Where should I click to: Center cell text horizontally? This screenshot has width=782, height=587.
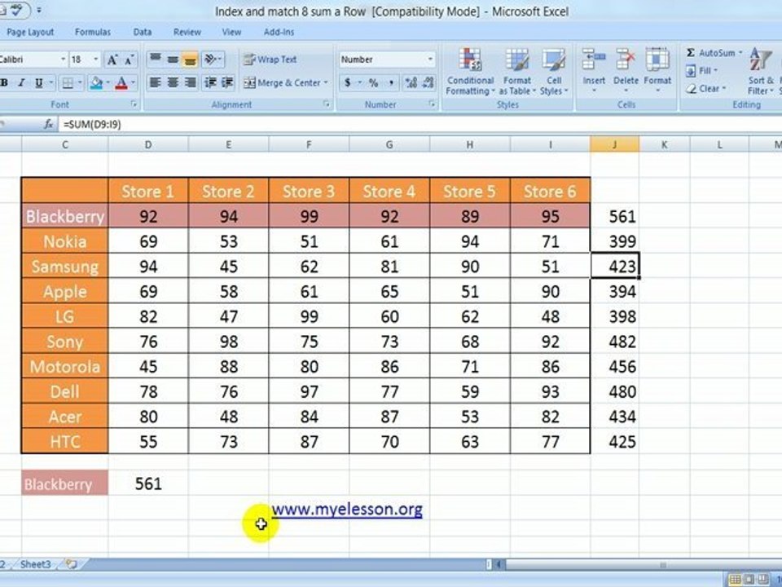coord(173,82)
